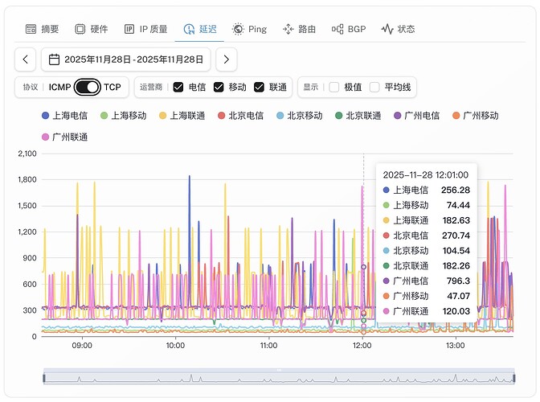Viewport: 540px width, 402px height.
Task: Enable the 平均线 display checkbox
Action: pos(374,87)
